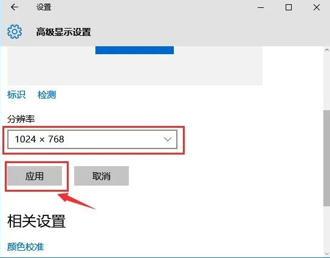Click the 相关设置 section heading

[36, 221]
